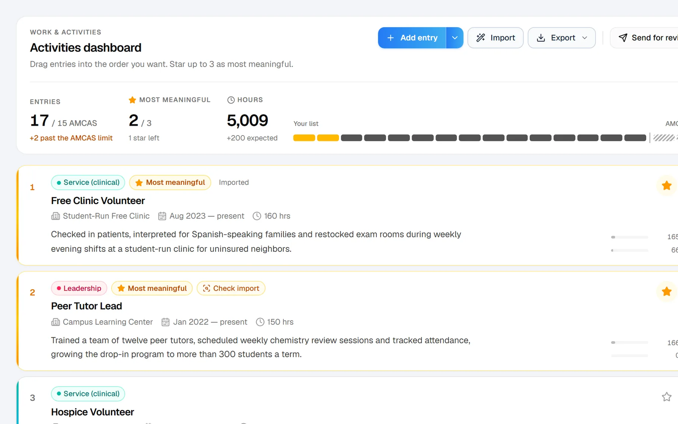Click the '+200 expected' hours note

pos(252,138)
